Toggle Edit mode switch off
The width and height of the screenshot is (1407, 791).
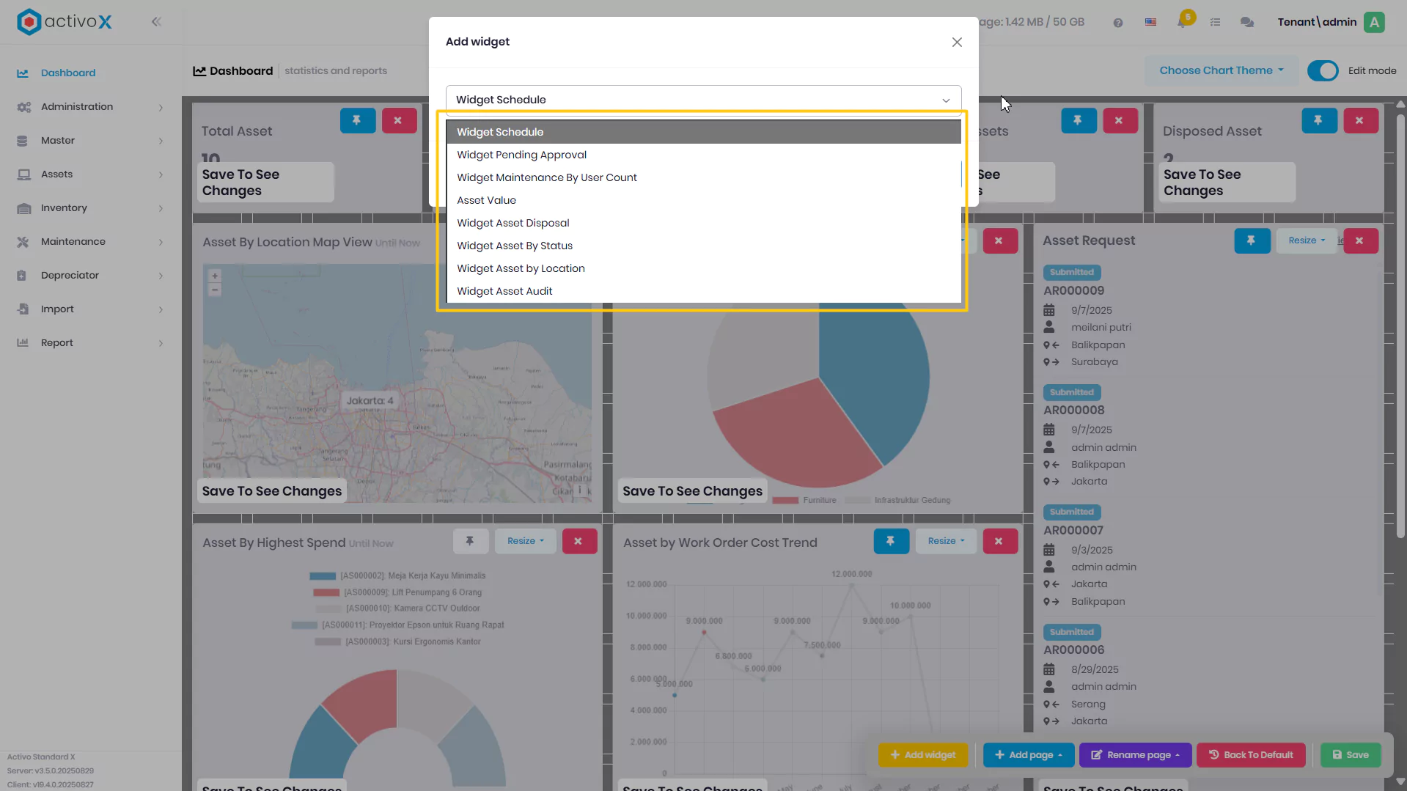click(1323, 70)
